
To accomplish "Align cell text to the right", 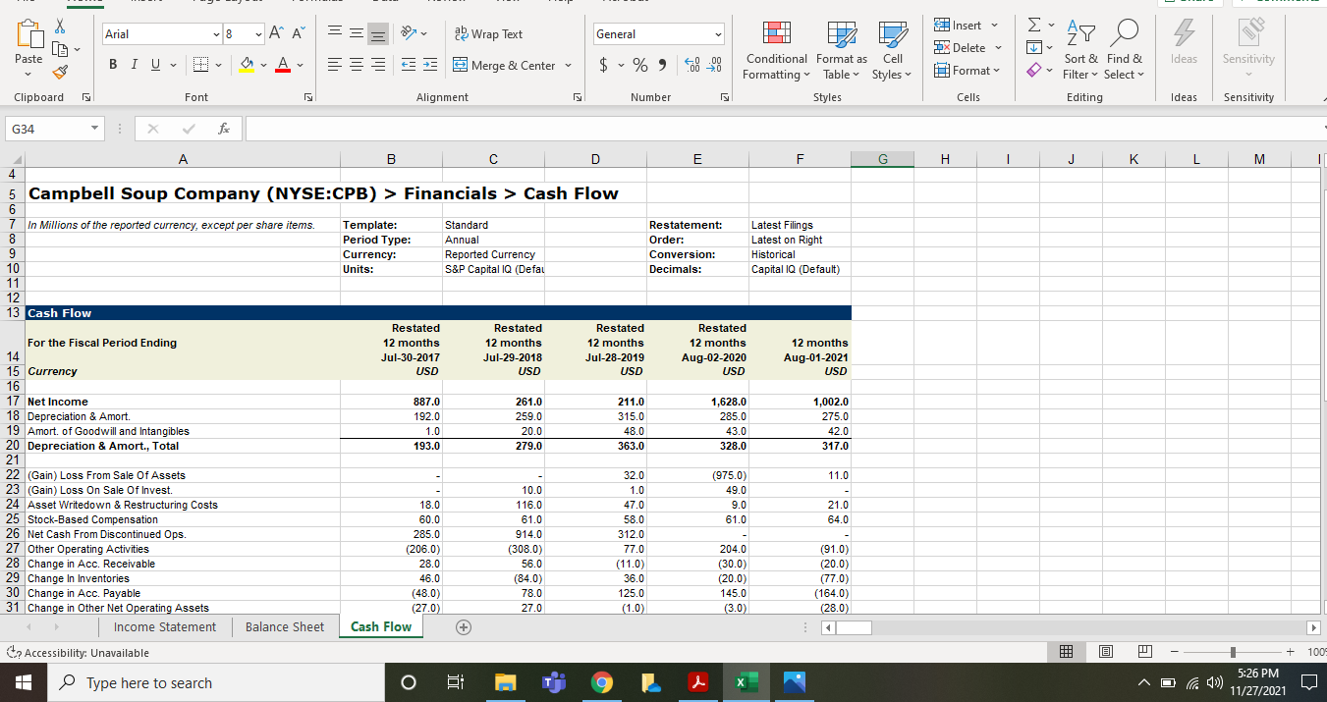I will (378, 66).
